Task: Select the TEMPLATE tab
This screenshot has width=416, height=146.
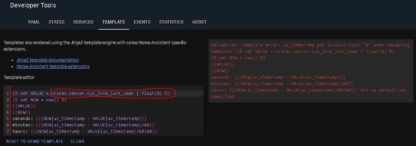Action: pos(114,22)
